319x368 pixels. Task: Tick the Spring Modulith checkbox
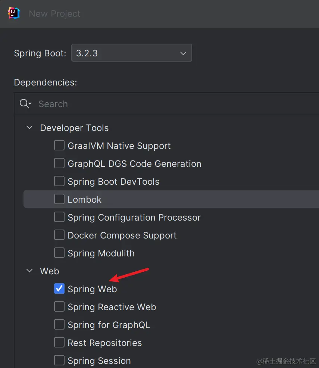click(x=59, y=253)
